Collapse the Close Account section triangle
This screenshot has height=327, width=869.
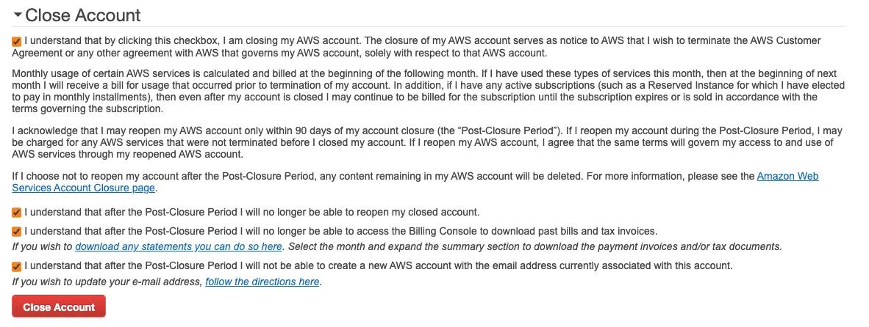click(x=18, y=15)
